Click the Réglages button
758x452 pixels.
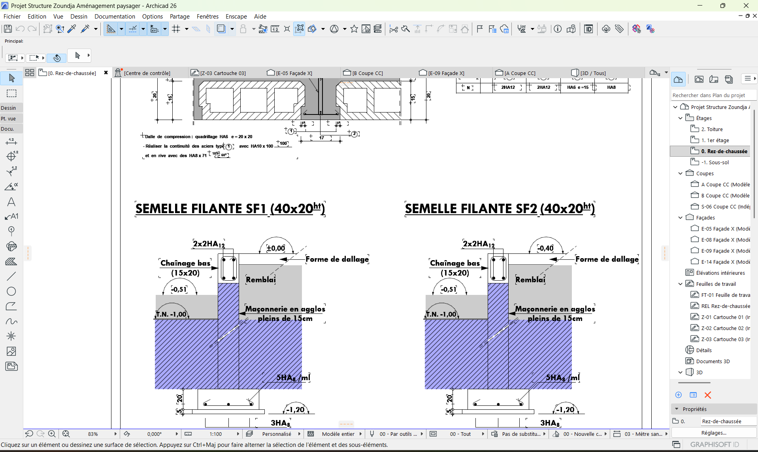tap(714, 433)
